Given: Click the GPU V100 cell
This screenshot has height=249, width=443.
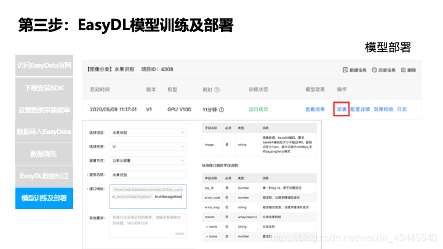Looking at the screenshot, I should pyautogui.click(x=179, y=109).
